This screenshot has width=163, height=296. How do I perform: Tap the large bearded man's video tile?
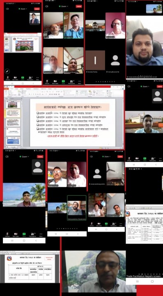pos(145,47)
